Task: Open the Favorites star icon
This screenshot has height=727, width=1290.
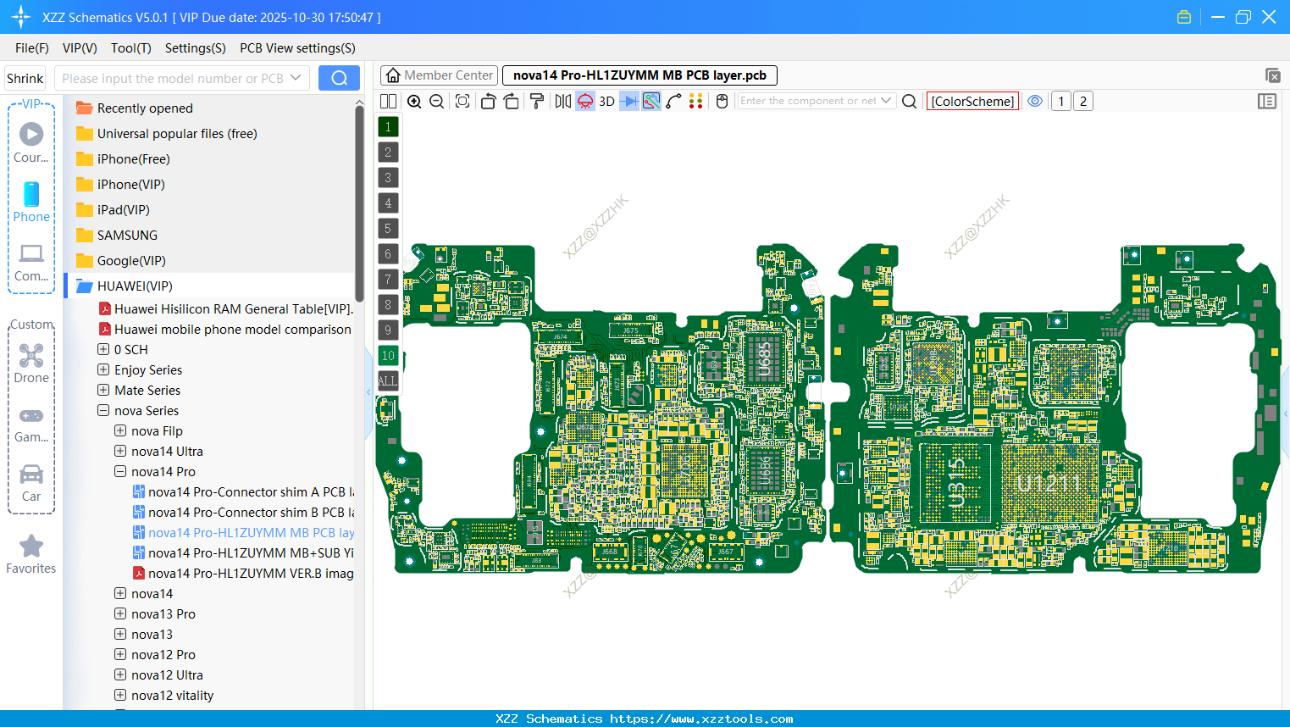Action: coord(31,554)
